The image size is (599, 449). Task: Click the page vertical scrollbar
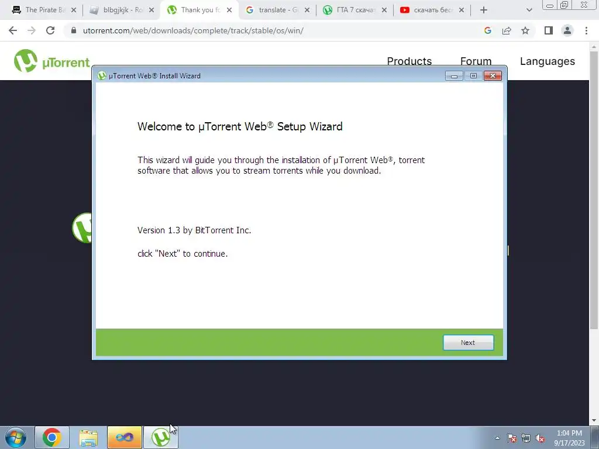click(x=594, y=191)
